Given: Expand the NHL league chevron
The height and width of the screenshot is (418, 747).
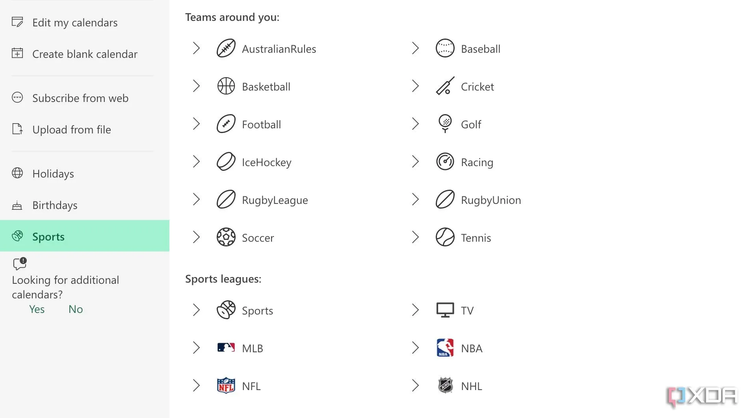Looking at the screenshot, I should 415,386.
